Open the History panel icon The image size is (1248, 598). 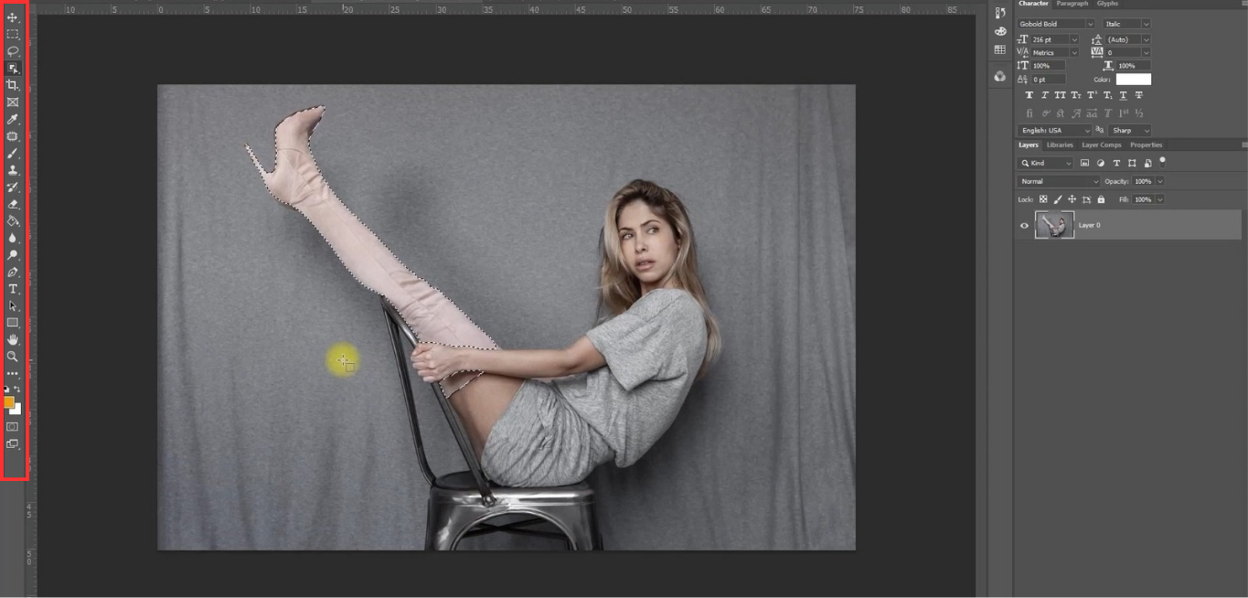pos(1000,13)
